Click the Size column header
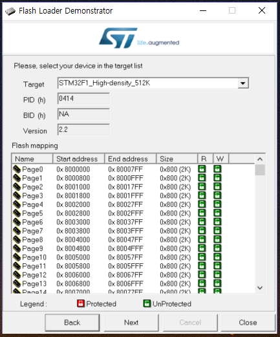 tap(177, 159)
